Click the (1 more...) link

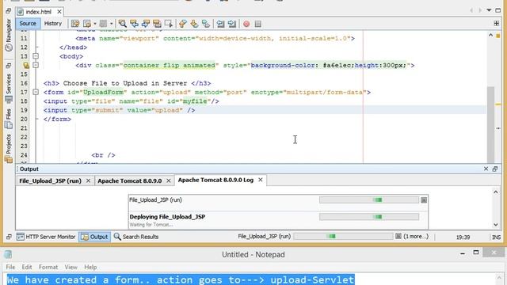click(416, 236)
